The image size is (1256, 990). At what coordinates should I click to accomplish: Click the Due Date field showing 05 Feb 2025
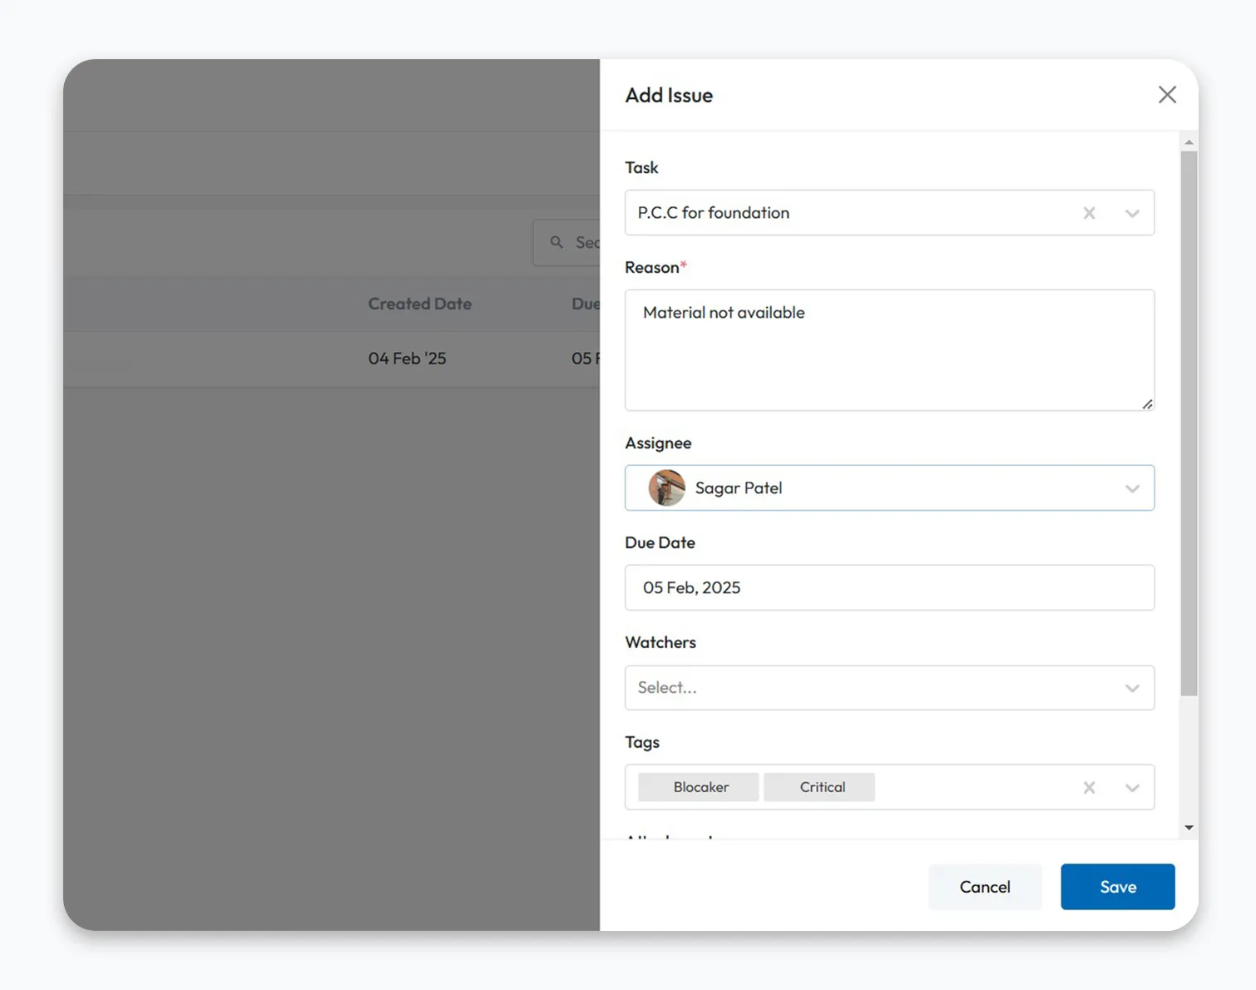[x=888, y=587]
